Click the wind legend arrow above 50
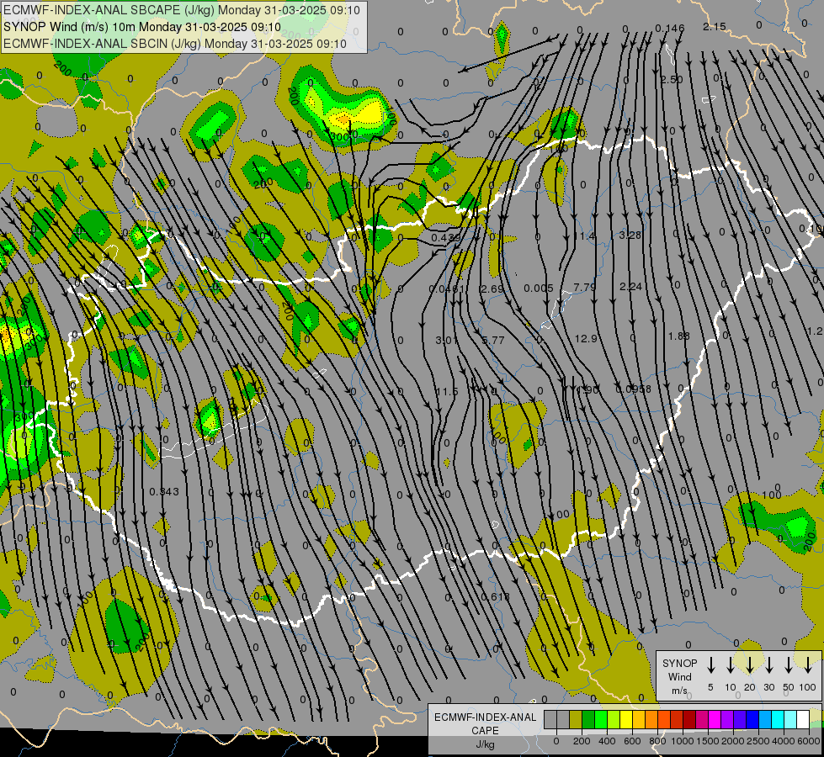The image size is (824, 757). pos(789,665)
